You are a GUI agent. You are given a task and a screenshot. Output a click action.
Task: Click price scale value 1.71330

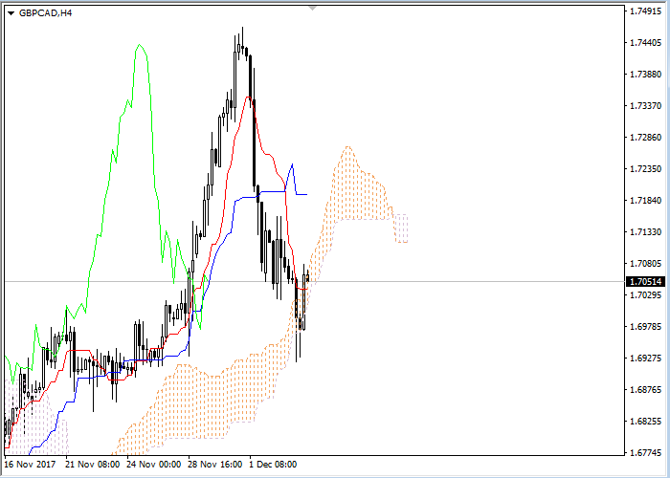pyautogui.click(x=646, y=231)
